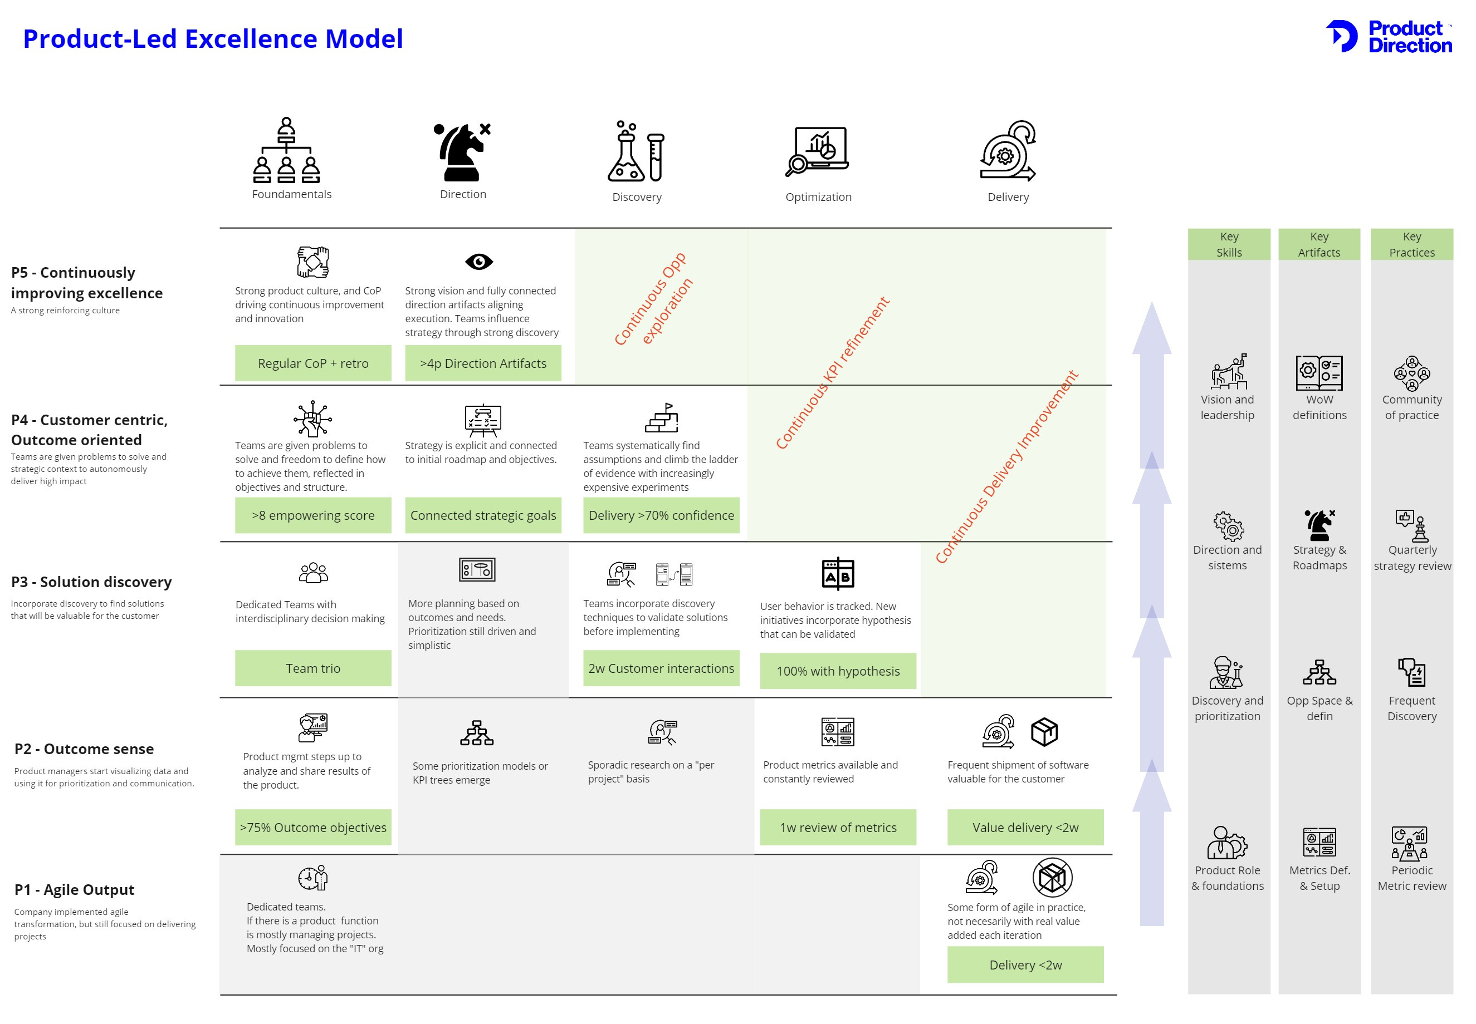The image size is (1476, 1024).
Task: Click the clock and person icon above Dedicated teams
Action: [312, 877]
